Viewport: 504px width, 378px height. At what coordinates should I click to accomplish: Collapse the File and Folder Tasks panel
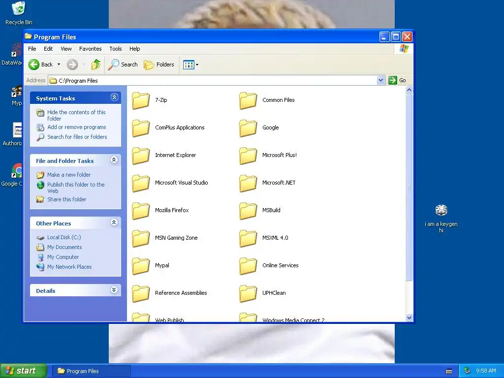tap(114, 160)
